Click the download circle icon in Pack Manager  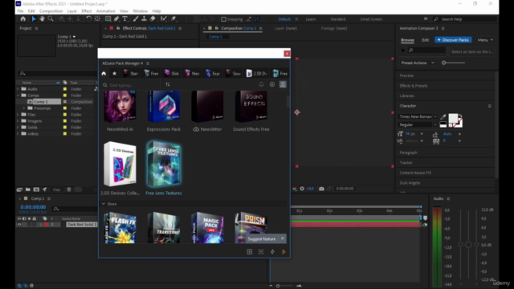[x=272, y=84]
